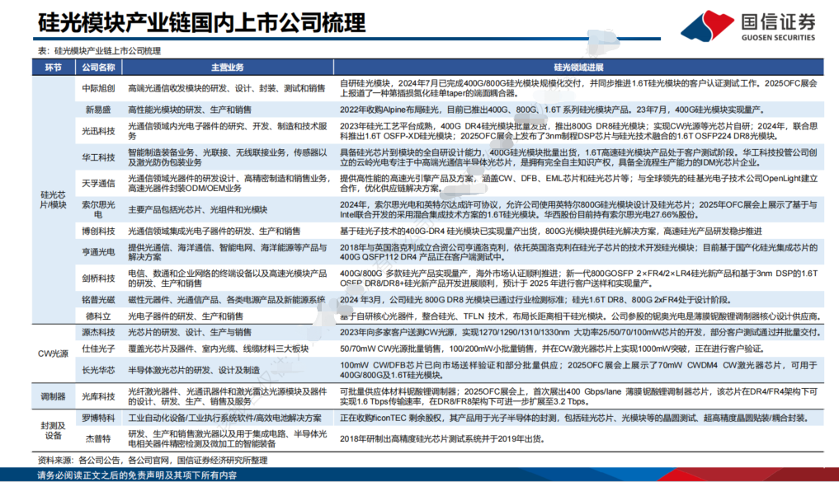Select 铭普光磁 progress text 2024 年3月

point(535,300)
